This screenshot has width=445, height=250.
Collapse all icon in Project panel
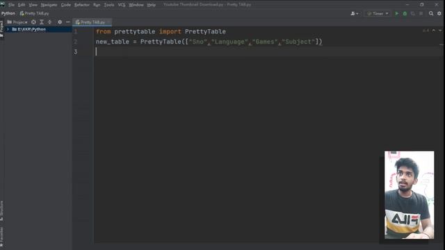pyautogui.click(x=49, y=22)
